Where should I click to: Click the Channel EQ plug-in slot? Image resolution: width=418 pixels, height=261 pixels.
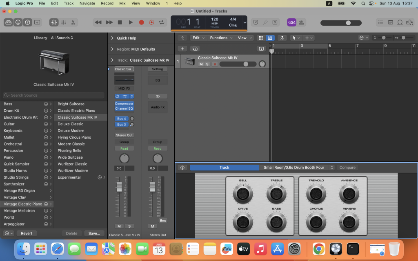pyautogui.click(x=124, y=108)
